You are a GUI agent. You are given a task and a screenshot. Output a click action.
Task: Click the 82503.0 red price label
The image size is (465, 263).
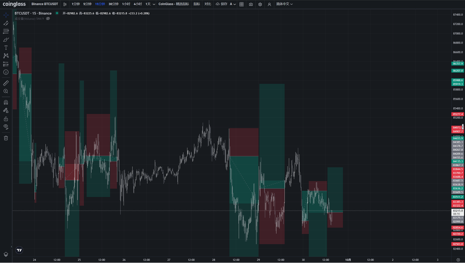pos(458,244)
